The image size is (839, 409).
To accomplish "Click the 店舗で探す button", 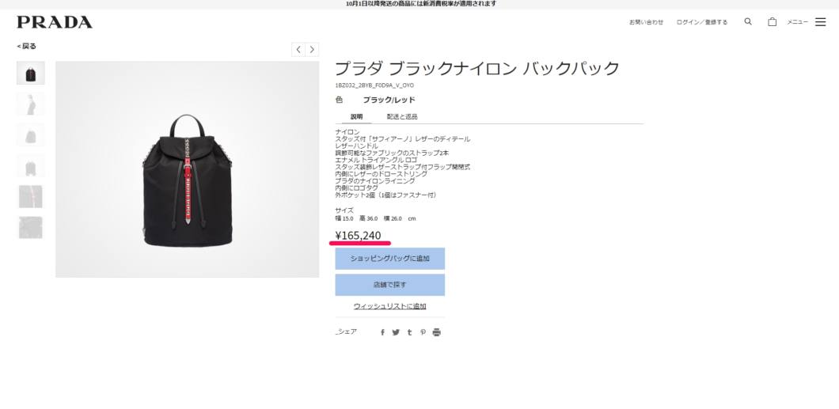I will tap(390, 285).
